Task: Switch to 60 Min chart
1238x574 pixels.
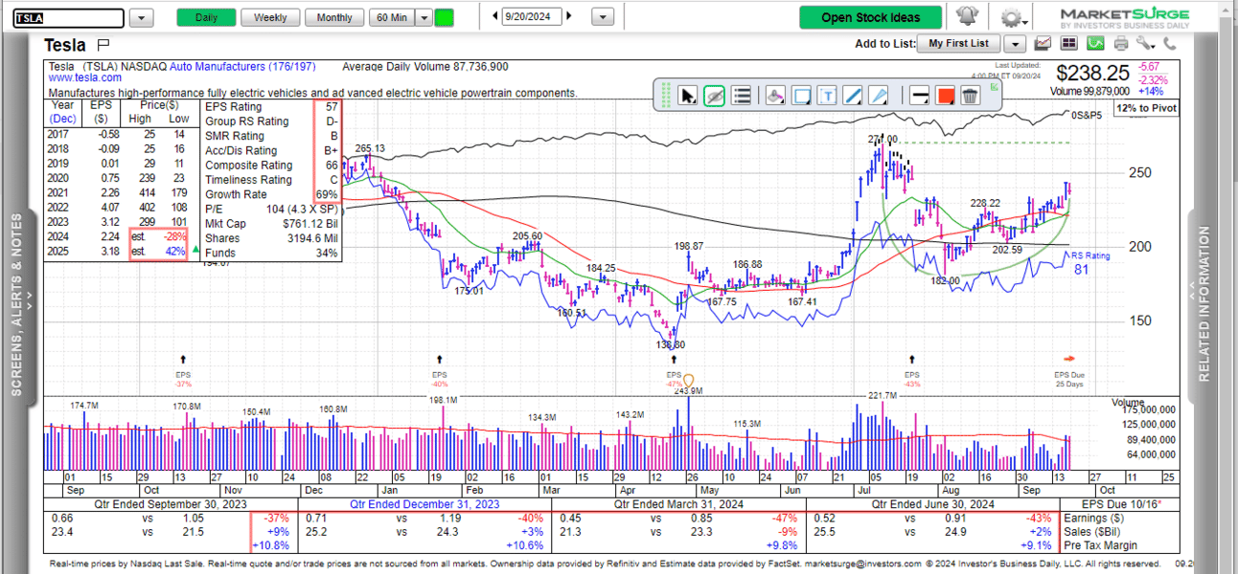Action: click(393, 17)
